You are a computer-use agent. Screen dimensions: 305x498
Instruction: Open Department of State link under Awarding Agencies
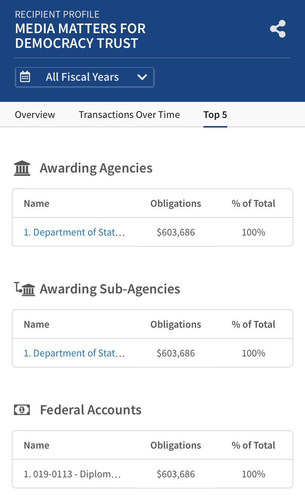74,232
